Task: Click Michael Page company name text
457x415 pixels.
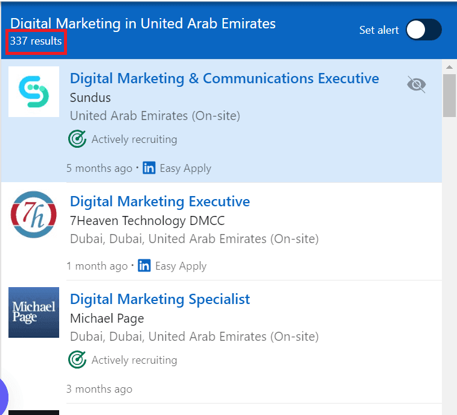Action: (107, 318)
